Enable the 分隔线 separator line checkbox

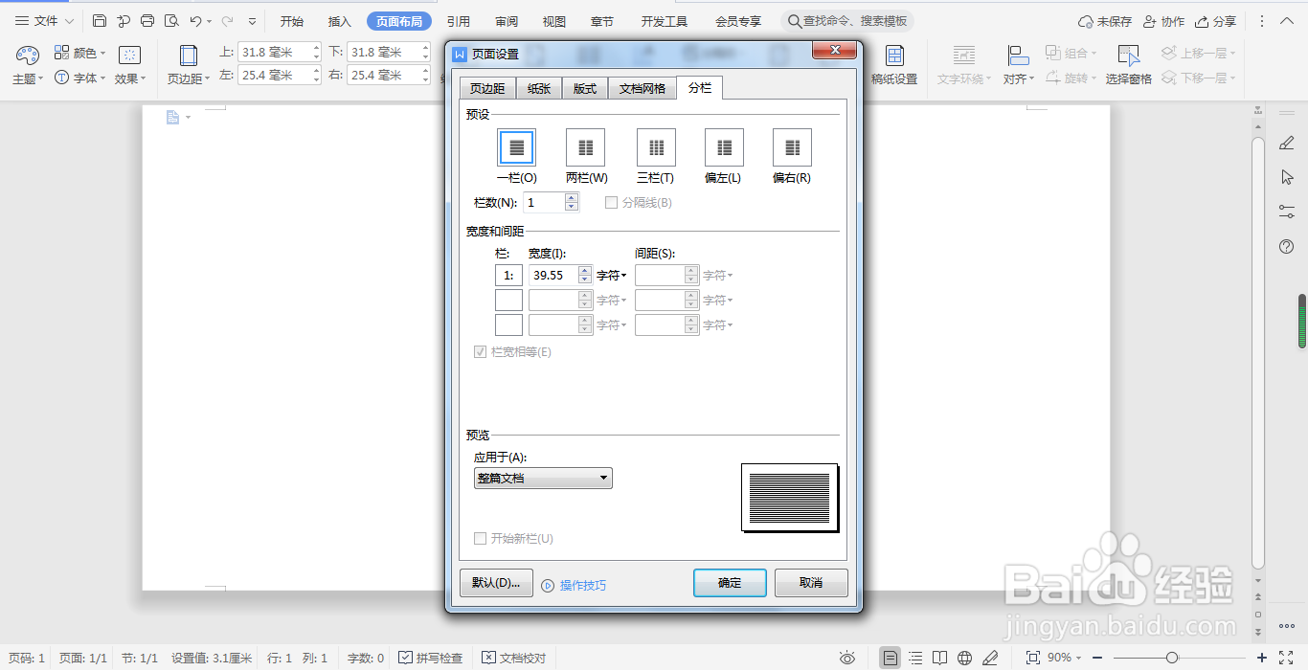point(610,201)
